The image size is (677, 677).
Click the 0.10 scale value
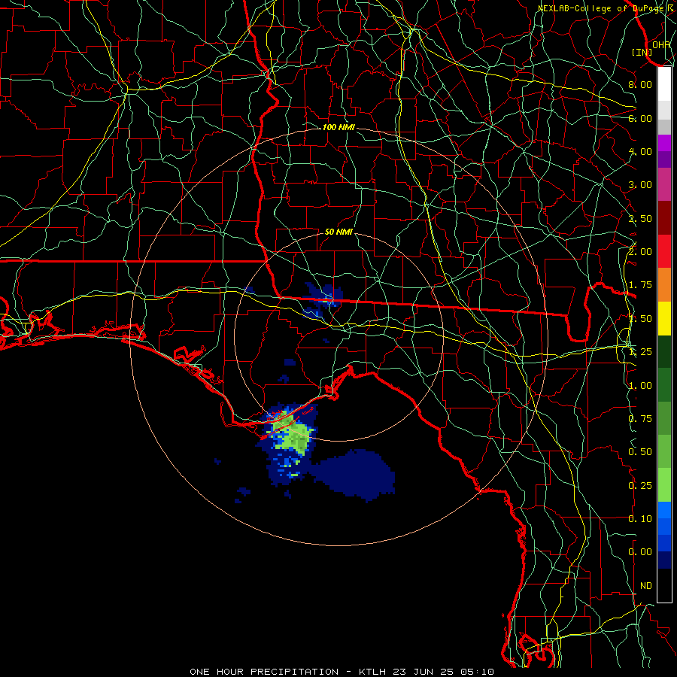[x=640, y=519]
